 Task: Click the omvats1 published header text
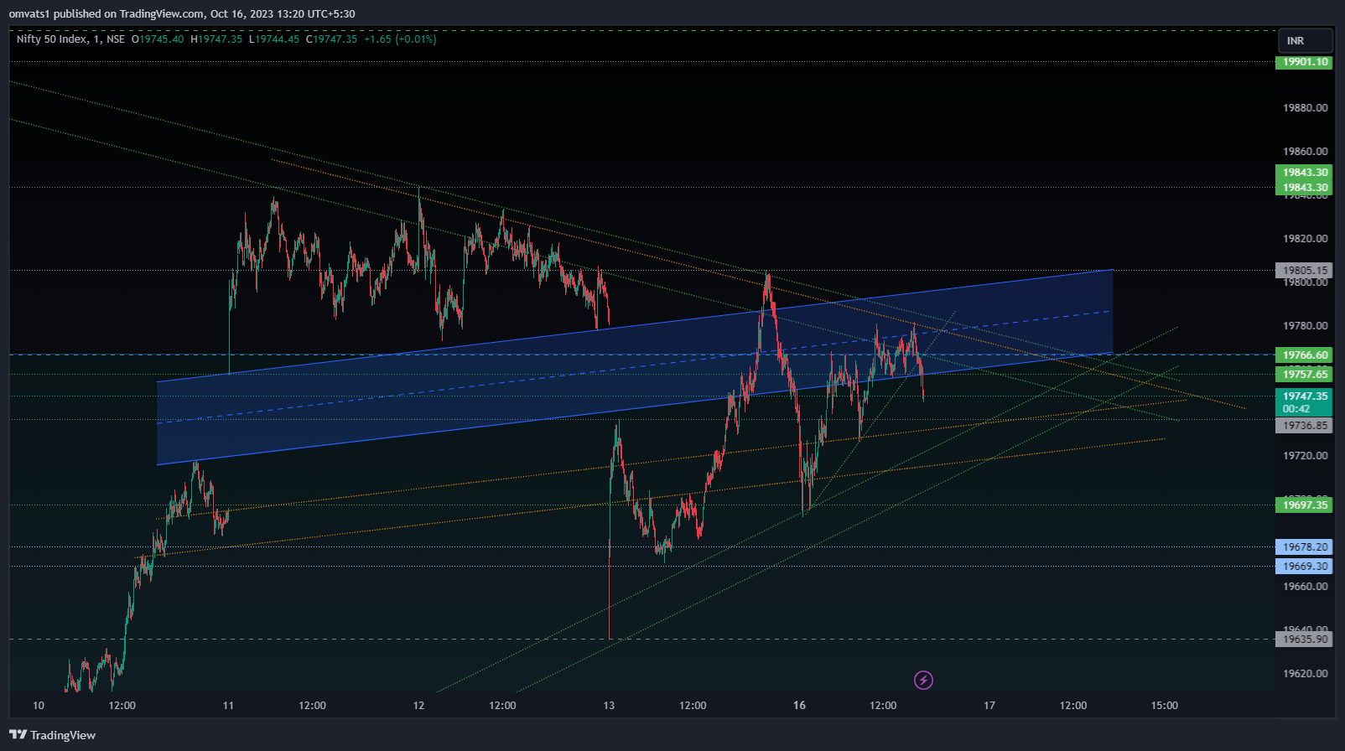pyautogui.click(x=182, y=14)
